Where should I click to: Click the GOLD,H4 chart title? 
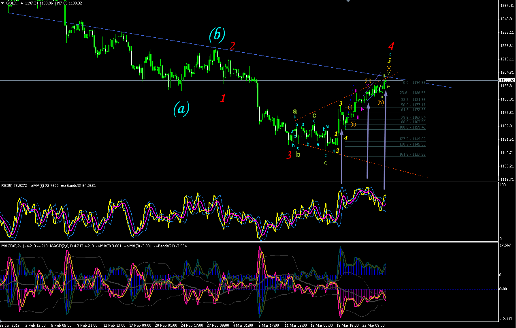pos(14,2)
